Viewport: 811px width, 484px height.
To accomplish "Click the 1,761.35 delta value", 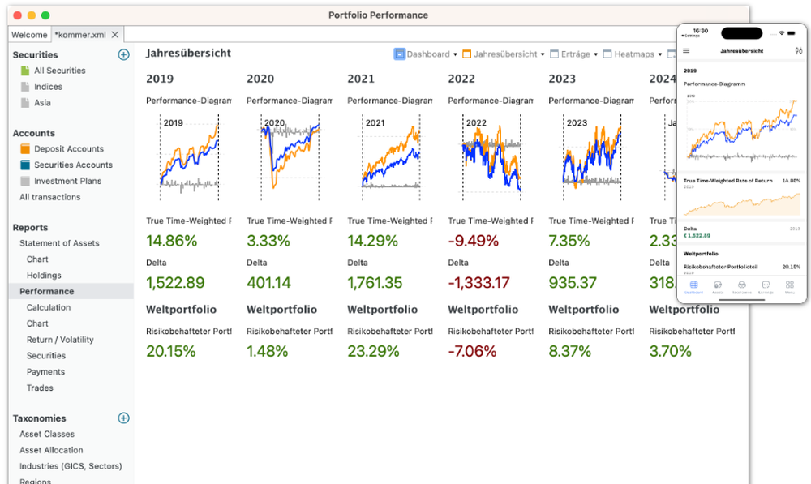I will tap(375, 283).
